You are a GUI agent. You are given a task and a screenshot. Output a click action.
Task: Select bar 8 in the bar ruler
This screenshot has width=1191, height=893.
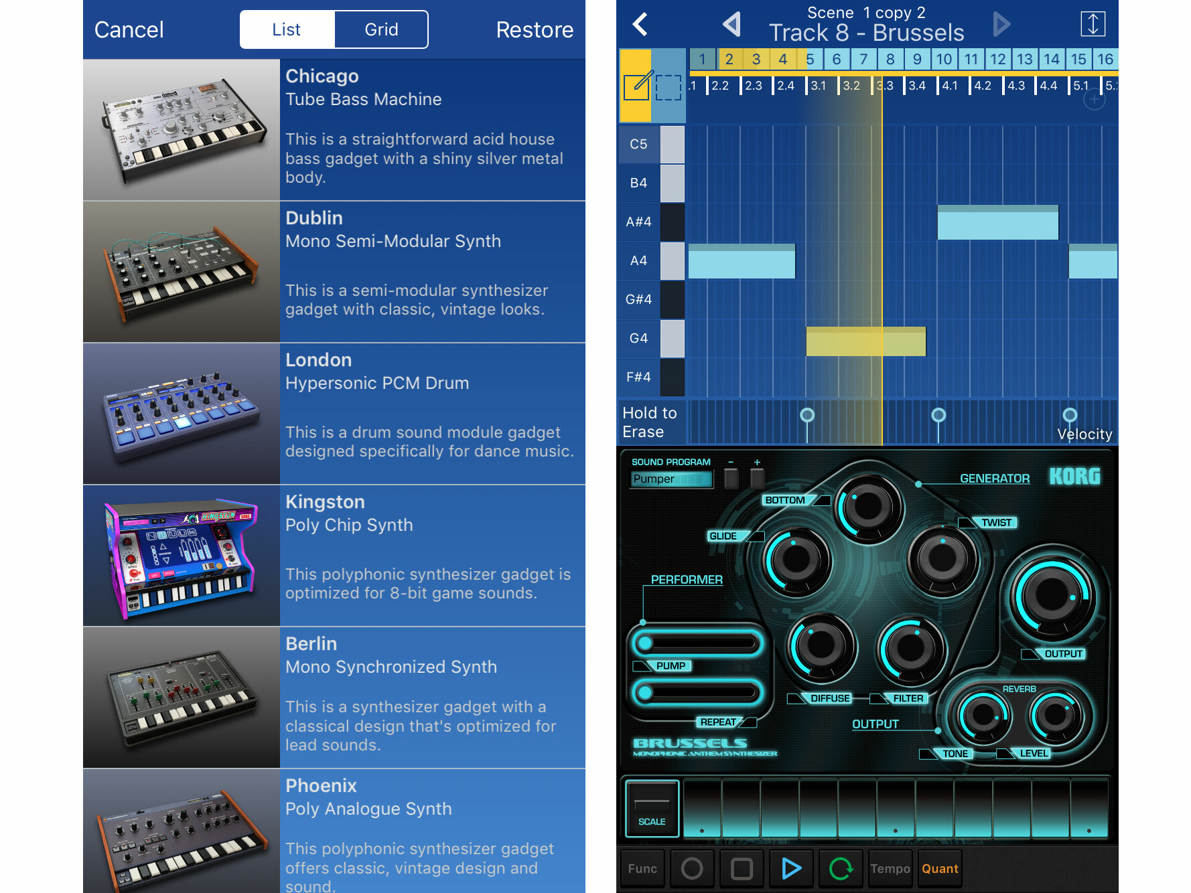tap(890, 59)
